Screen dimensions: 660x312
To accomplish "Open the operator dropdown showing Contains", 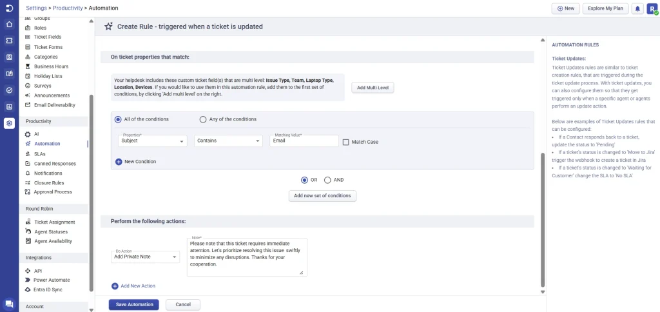I will click(228, 141).
